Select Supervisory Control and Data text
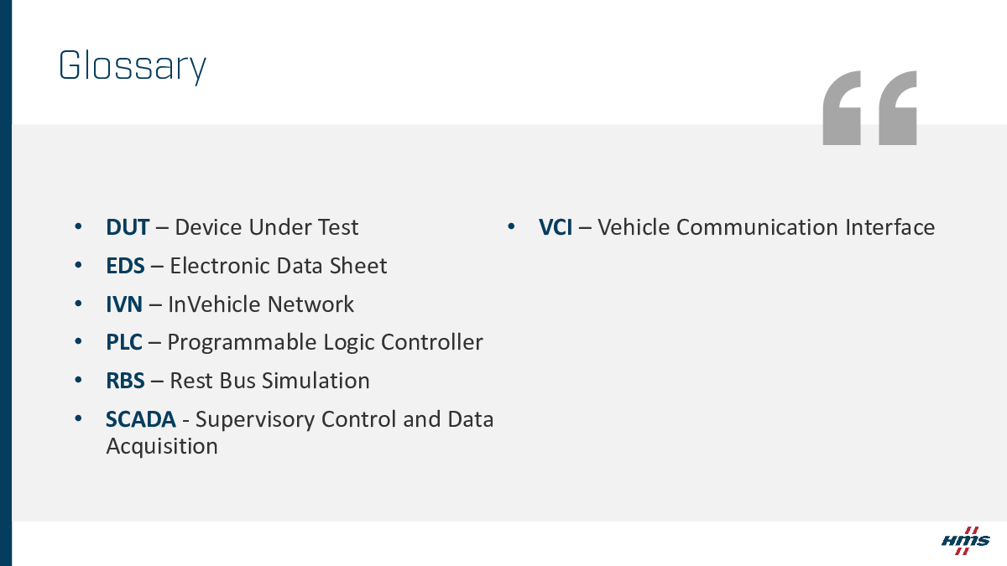This screenshot has width=1007, height=566. click(x=345, y=419)
